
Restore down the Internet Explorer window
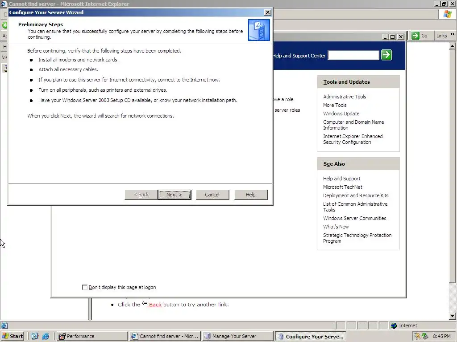point(444,4)
